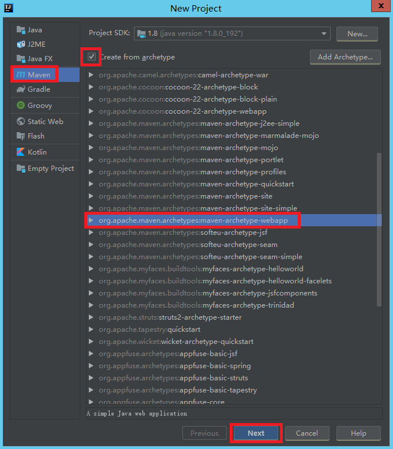393x449 pixels.
Task: Expand maven-archetype-quickstart node
Action: click(x=91, y=184)
